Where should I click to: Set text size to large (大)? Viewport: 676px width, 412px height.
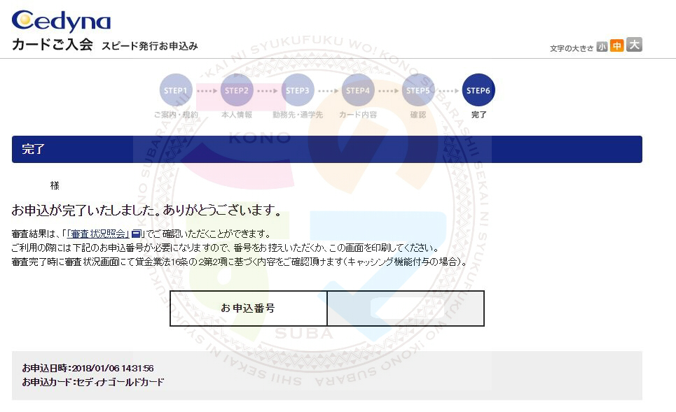[634, 44]
